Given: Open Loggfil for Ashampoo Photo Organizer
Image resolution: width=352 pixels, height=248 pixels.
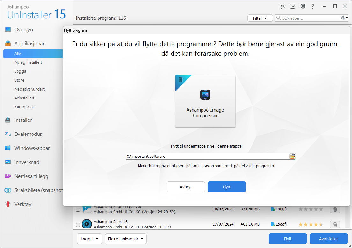Looking at the screenshot, I should [x=279, y=209].
